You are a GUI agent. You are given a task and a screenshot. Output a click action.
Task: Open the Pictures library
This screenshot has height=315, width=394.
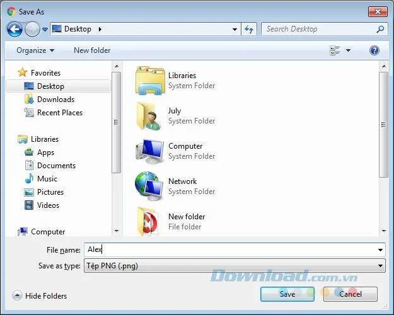(x=50, y=192)
